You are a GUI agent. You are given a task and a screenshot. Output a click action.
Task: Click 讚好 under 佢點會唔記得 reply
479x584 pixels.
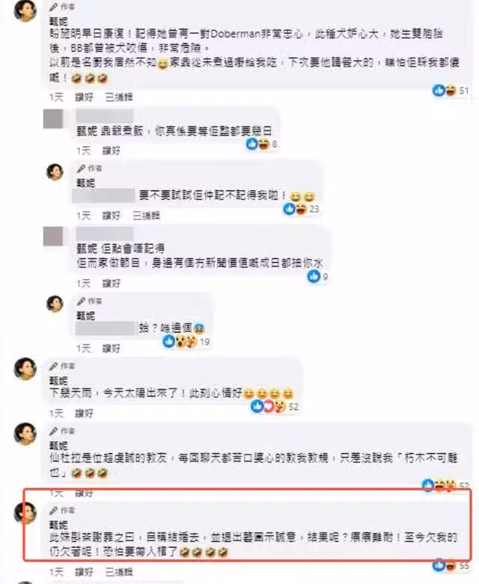pos(112,284)
